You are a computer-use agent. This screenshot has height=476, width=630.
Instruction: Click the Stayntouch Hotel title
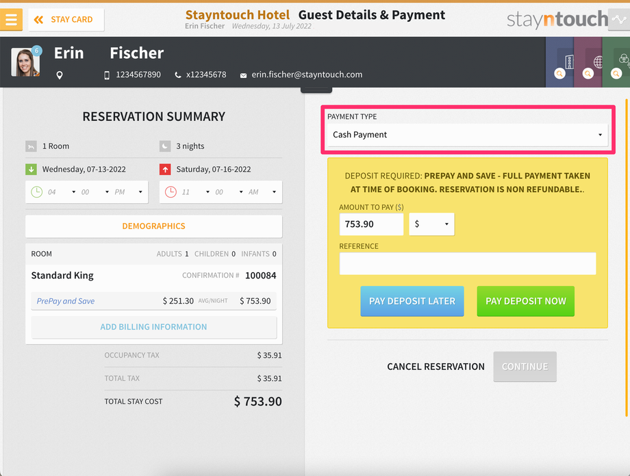click(x=237, y=15)
